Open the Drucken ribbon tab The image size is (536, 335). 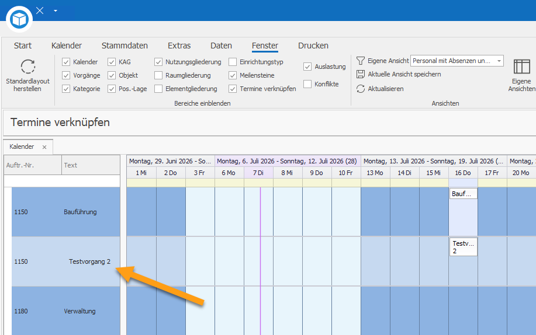coord(313,46)
